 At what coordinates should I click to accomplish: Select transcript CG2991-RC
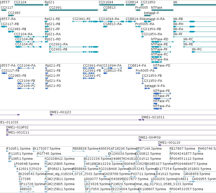86,22
